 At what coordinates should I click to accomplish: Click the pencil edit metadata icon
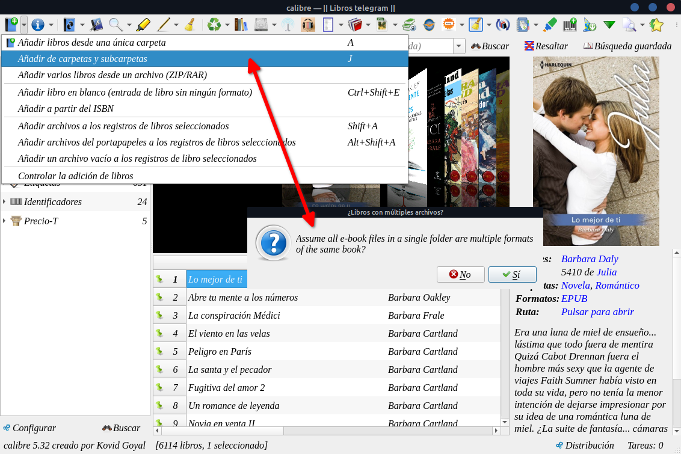click(163, 25)
